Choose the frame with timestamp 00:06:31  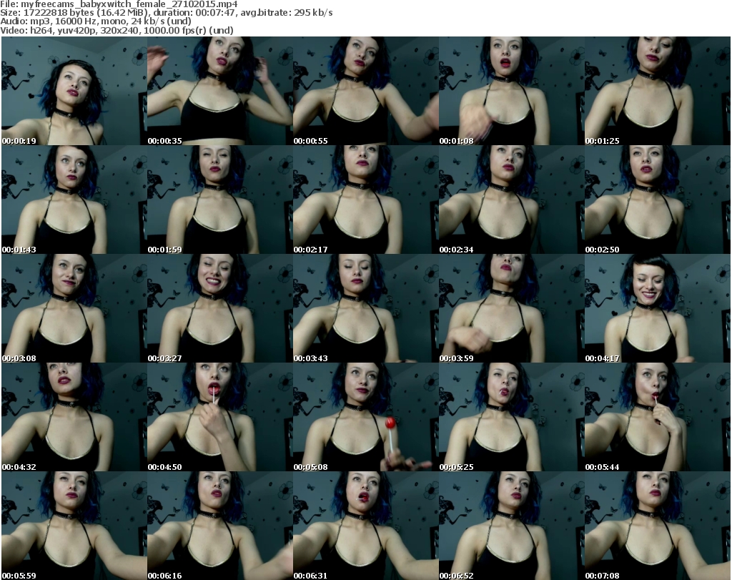[365, 526]
